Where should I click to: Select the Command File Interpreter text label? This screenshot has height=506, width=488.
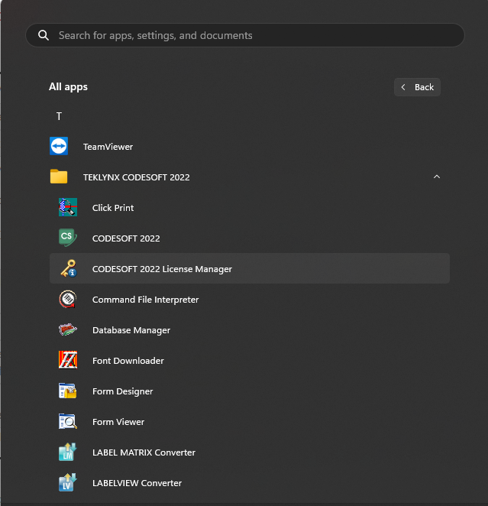(145, 300)
